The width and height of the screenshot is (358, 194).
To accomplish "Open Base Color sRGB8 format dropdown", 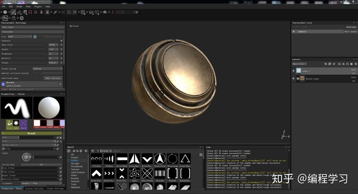I will coord(53,45).
